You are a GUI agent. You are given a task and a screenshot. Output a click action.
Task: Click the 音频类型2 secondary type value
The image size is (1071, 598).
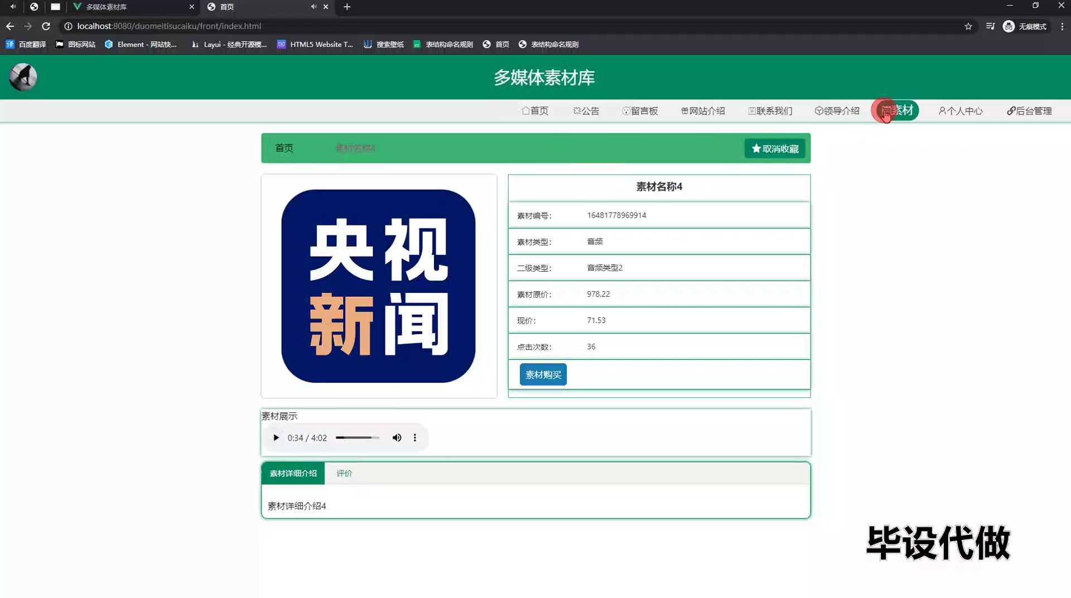pos(605,268)
